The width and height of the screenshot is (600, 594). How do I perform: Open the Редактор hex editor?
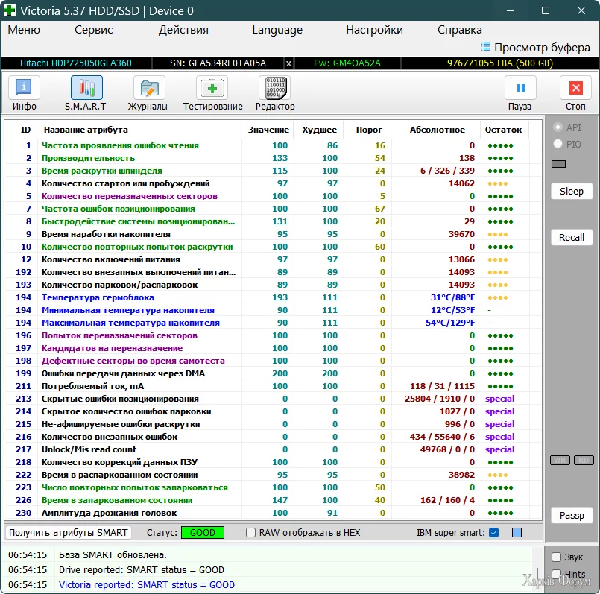pyautogui.click(x=275, y=92)
